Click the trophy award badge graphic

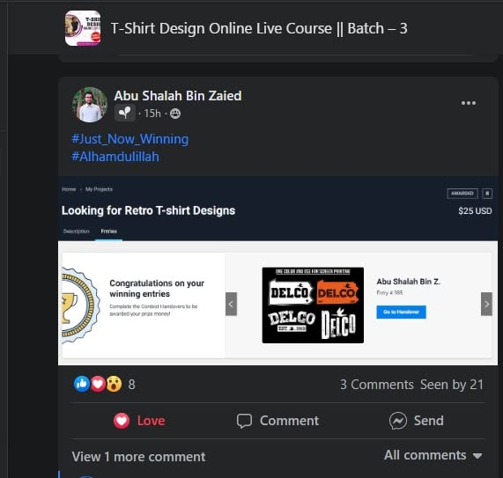pyautogui.click(x=81, y=305)
